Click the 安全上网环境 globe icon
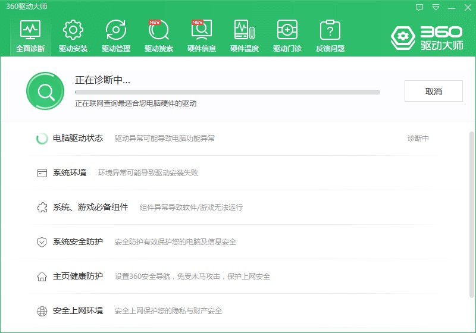476x333 pixels. pos(42,311)
